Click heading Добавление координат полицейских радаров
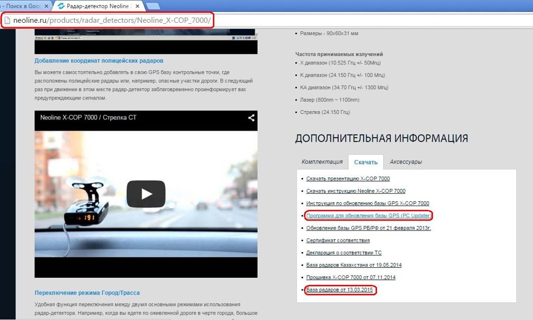 (99, 61)
